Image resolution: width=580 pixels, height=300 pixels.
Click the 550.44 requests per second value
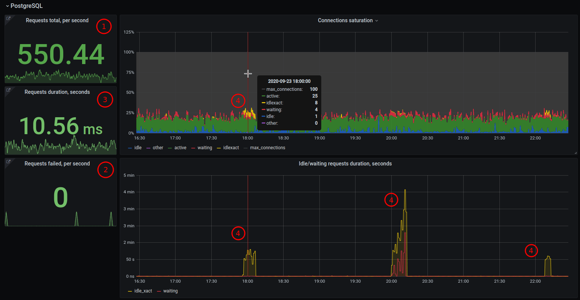click(x=61, y=55)
